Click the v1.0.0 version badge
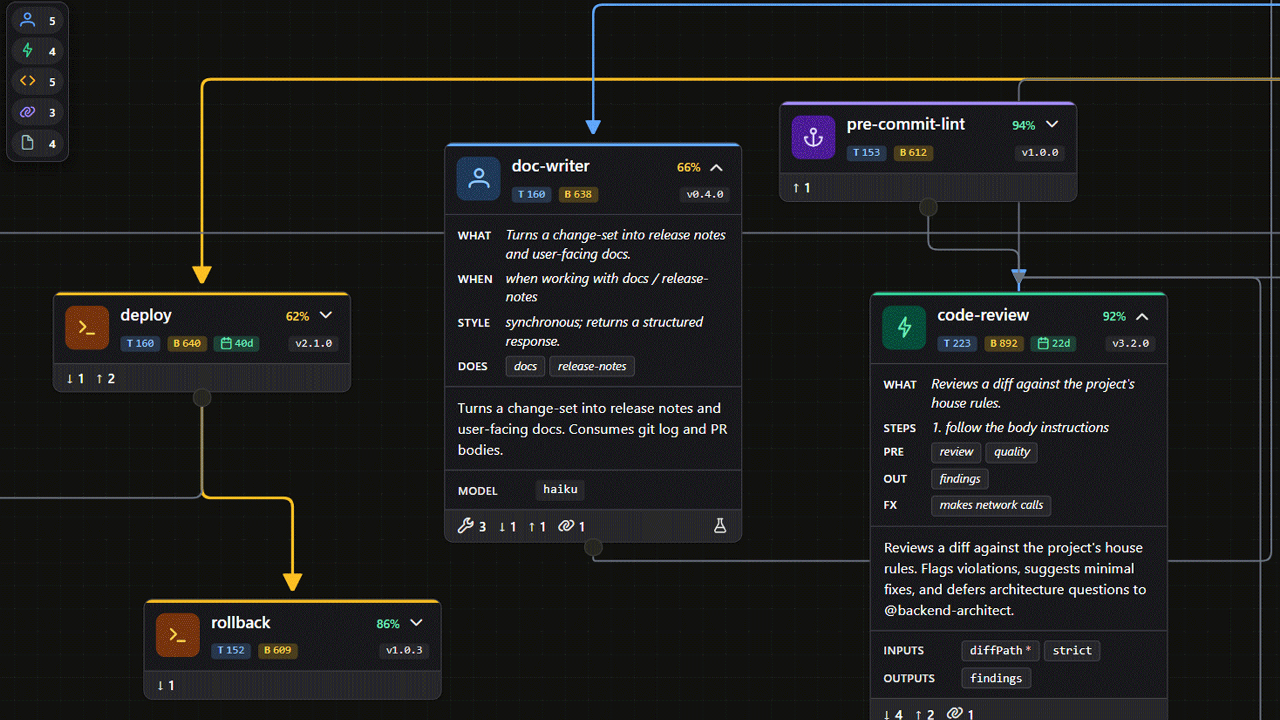The width and height of the screenshot is (1280, 720). coord(1040,153)
